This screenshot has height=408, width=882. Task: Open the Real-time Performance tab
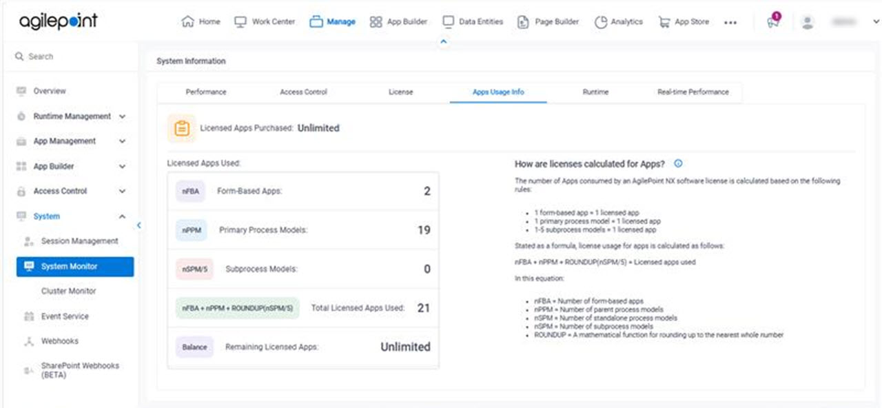point(693,92)
